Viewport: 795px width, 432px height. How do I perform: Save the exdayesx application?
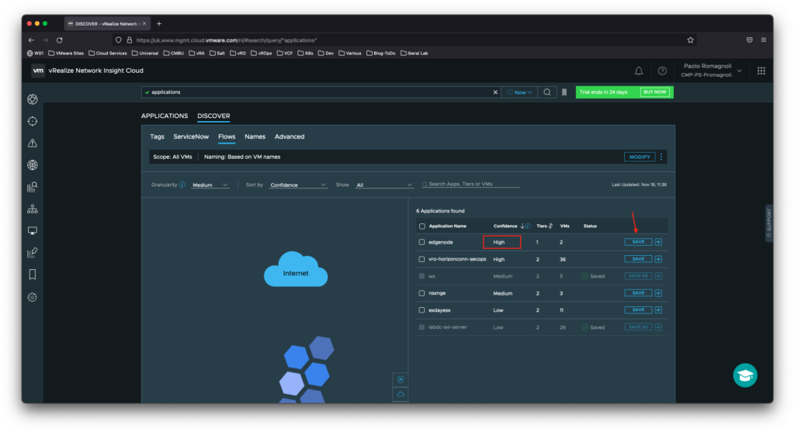pos(638,310)
